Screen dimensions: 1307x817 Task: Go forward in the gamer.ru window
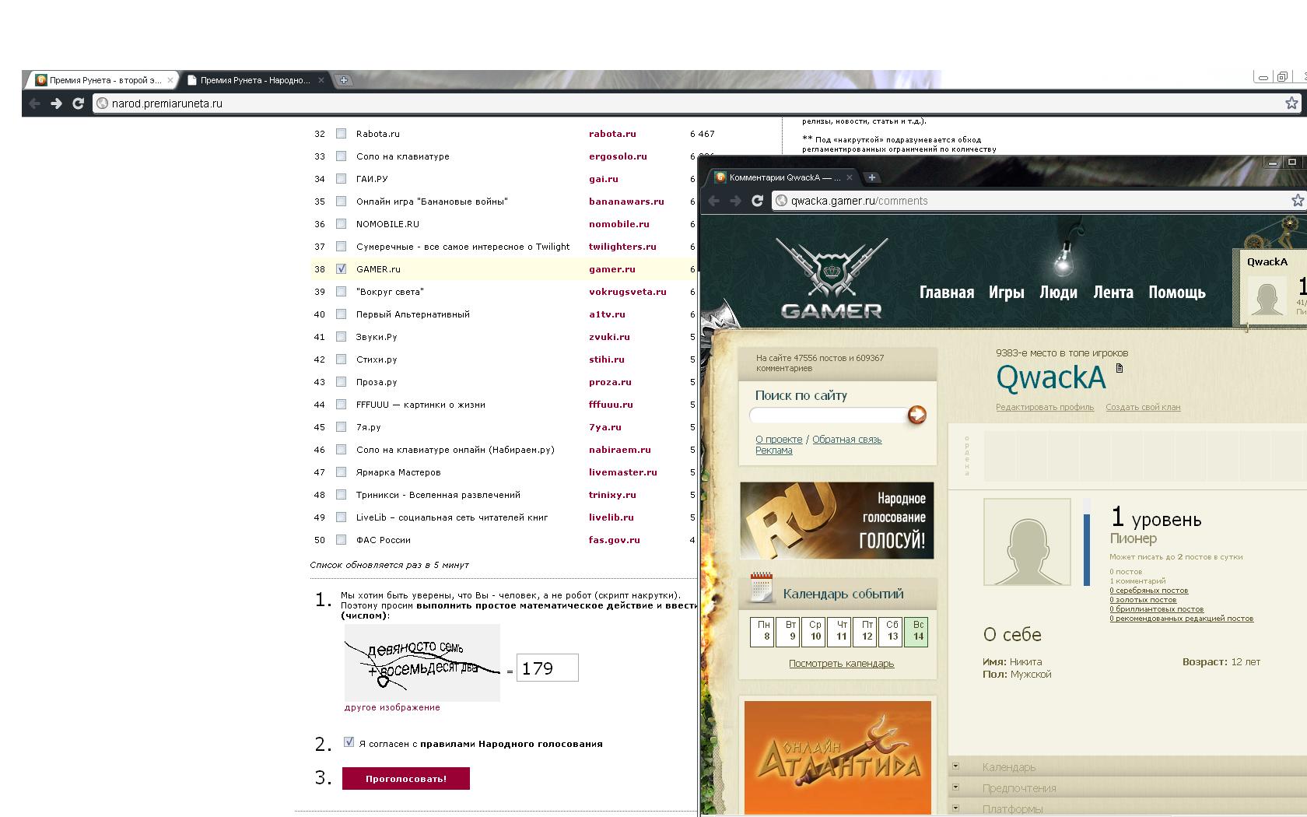pos(735,201)
